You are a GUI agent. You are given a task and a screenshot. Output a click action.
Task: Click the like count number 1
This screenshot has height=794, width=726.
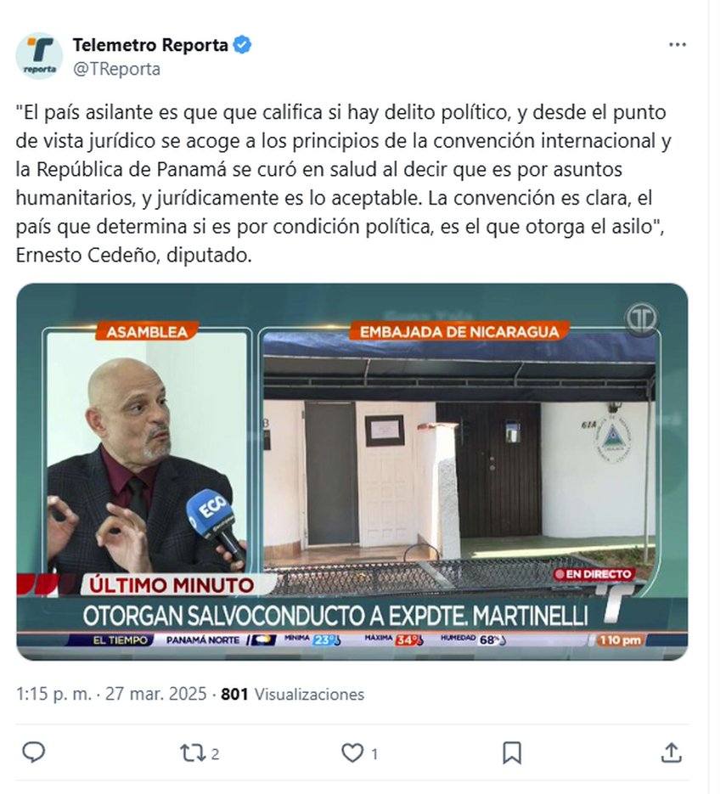(374, 754)
